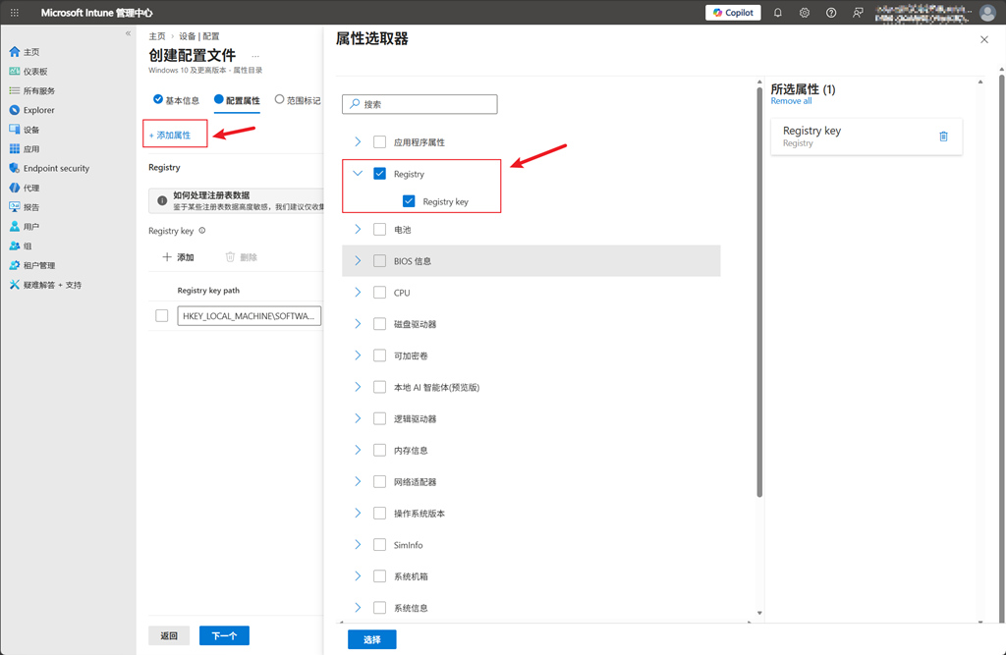
Task: Open the settings gear icon
Action: coord(804,12)
